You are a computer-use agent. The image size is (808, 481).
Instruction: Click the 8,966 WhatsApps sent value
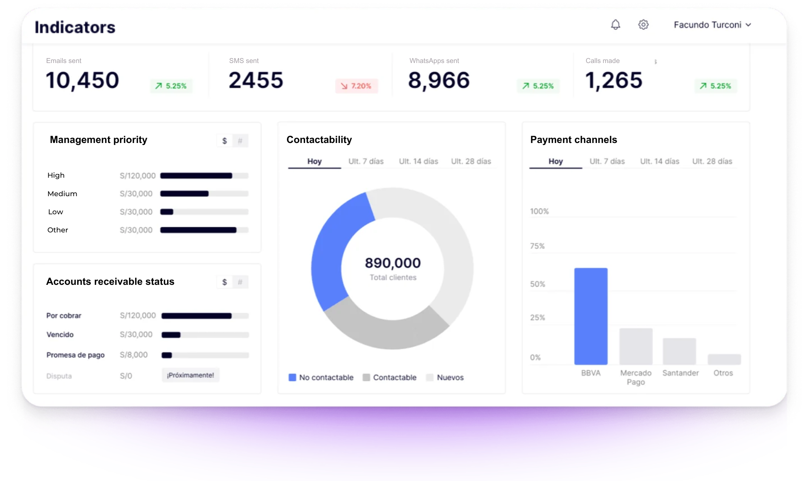coord(439,80)
